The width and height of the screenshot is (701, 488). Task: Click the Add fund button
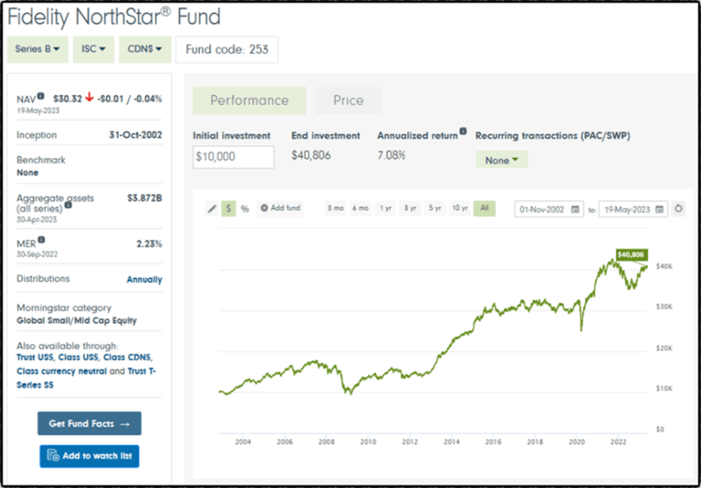(x=280, y=208)
